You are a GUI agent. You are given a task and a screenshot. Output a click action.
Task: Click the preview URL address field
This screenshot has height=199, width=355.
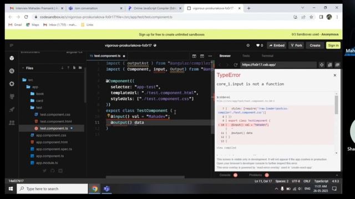(278, 65)
